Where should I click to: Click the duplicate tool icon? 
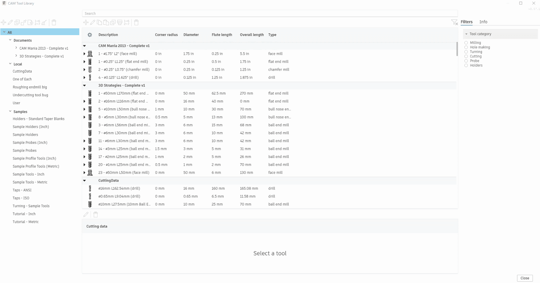(113, 23)
